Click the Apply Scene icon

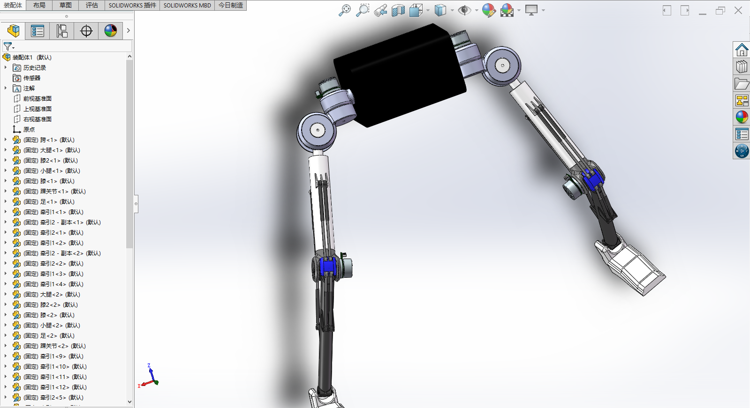[x=507, y=10]
